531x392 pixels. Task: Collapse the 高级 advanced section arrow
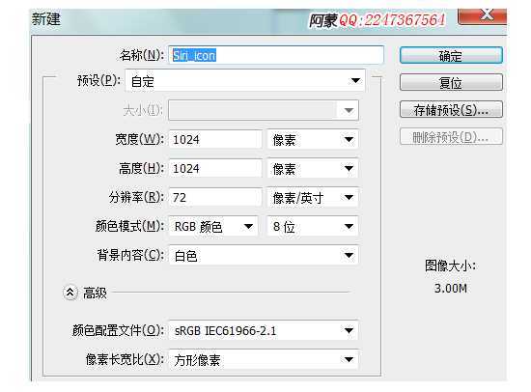[70, 293]
